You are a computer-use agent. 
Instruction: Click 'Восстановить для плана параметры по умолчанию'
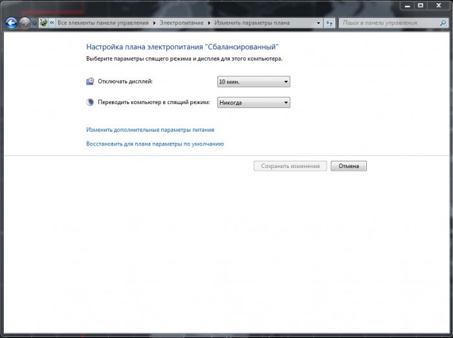point(155,144)
